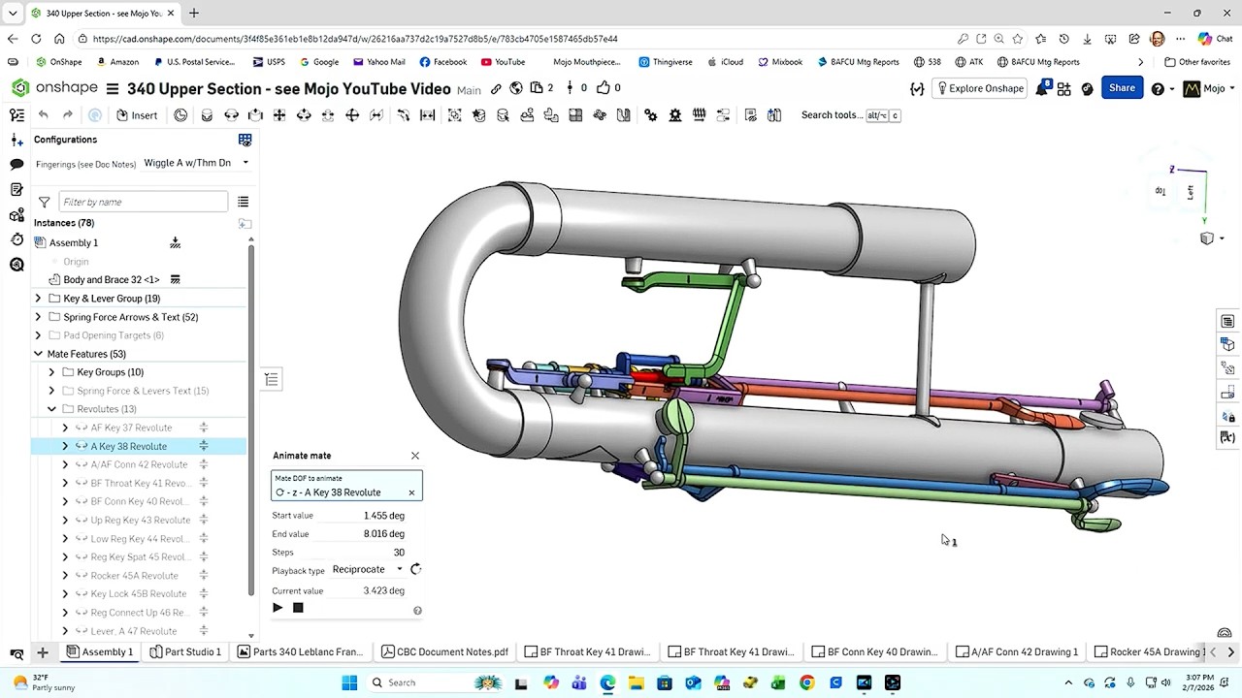
Task: Collapse the Mate Features section
Action: (38, 354)
